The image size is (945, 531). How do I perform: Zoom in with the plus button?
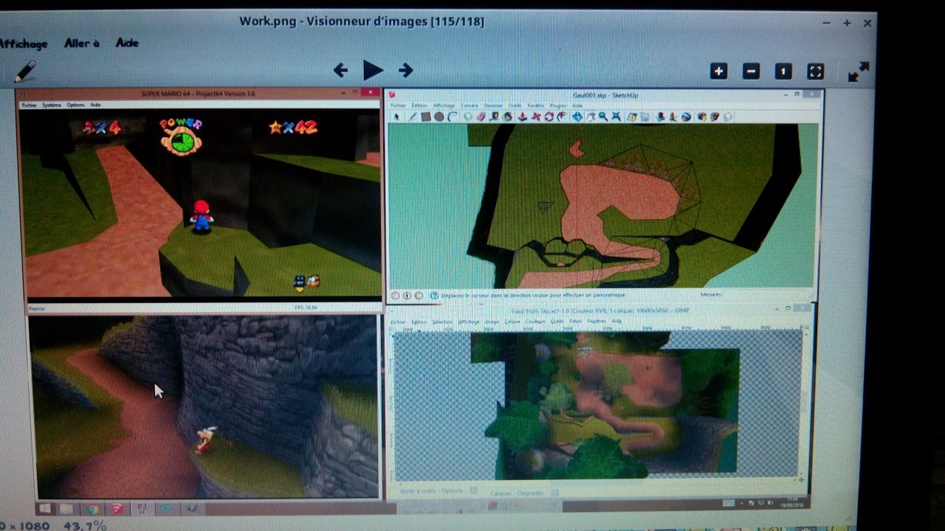point(718,72)
